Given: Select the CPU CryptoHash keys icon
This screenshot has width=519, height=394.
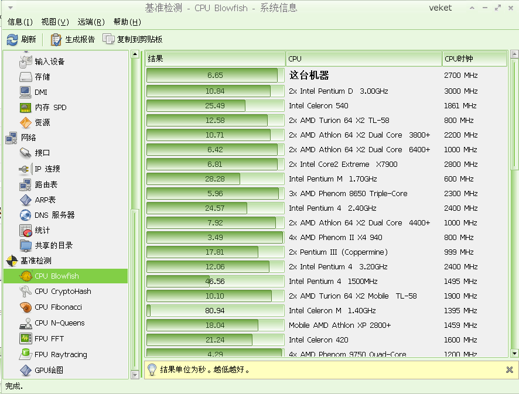Looking at the screenshot, I should [26, 292].
